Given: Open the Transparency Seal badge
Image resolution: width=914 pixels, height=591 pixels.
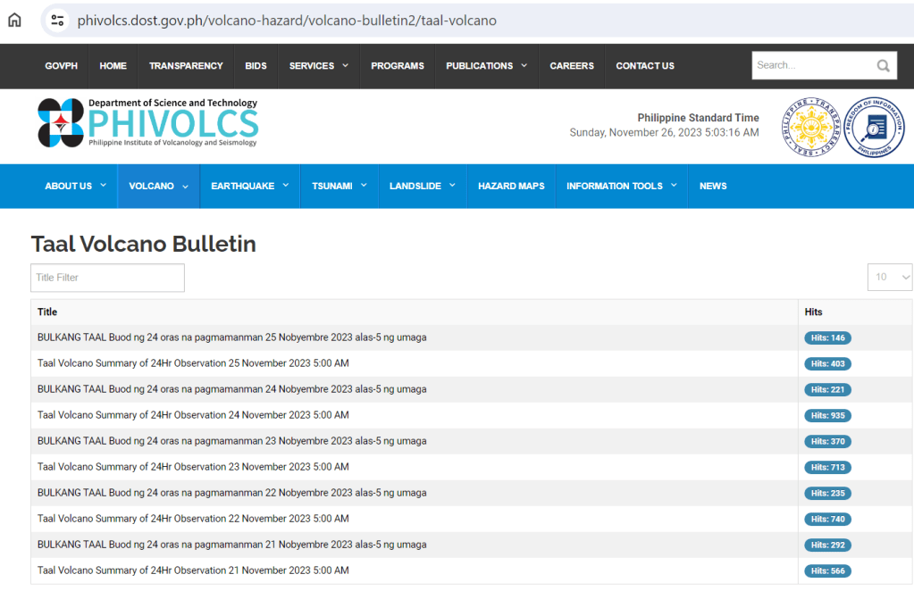Looking at the screenshot, I should click(x=811, y=127).
